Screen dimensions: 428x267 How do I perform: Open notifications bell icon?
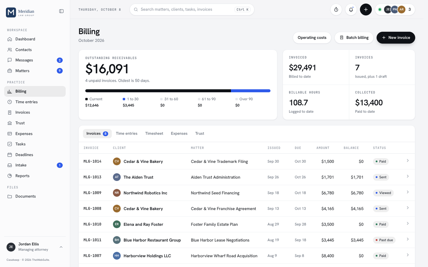click(351, 10)
